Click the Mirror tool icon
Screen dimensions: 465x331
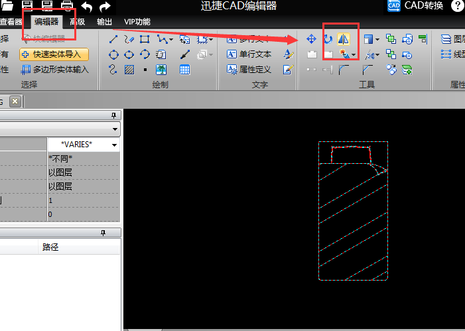tap(344, 39)
